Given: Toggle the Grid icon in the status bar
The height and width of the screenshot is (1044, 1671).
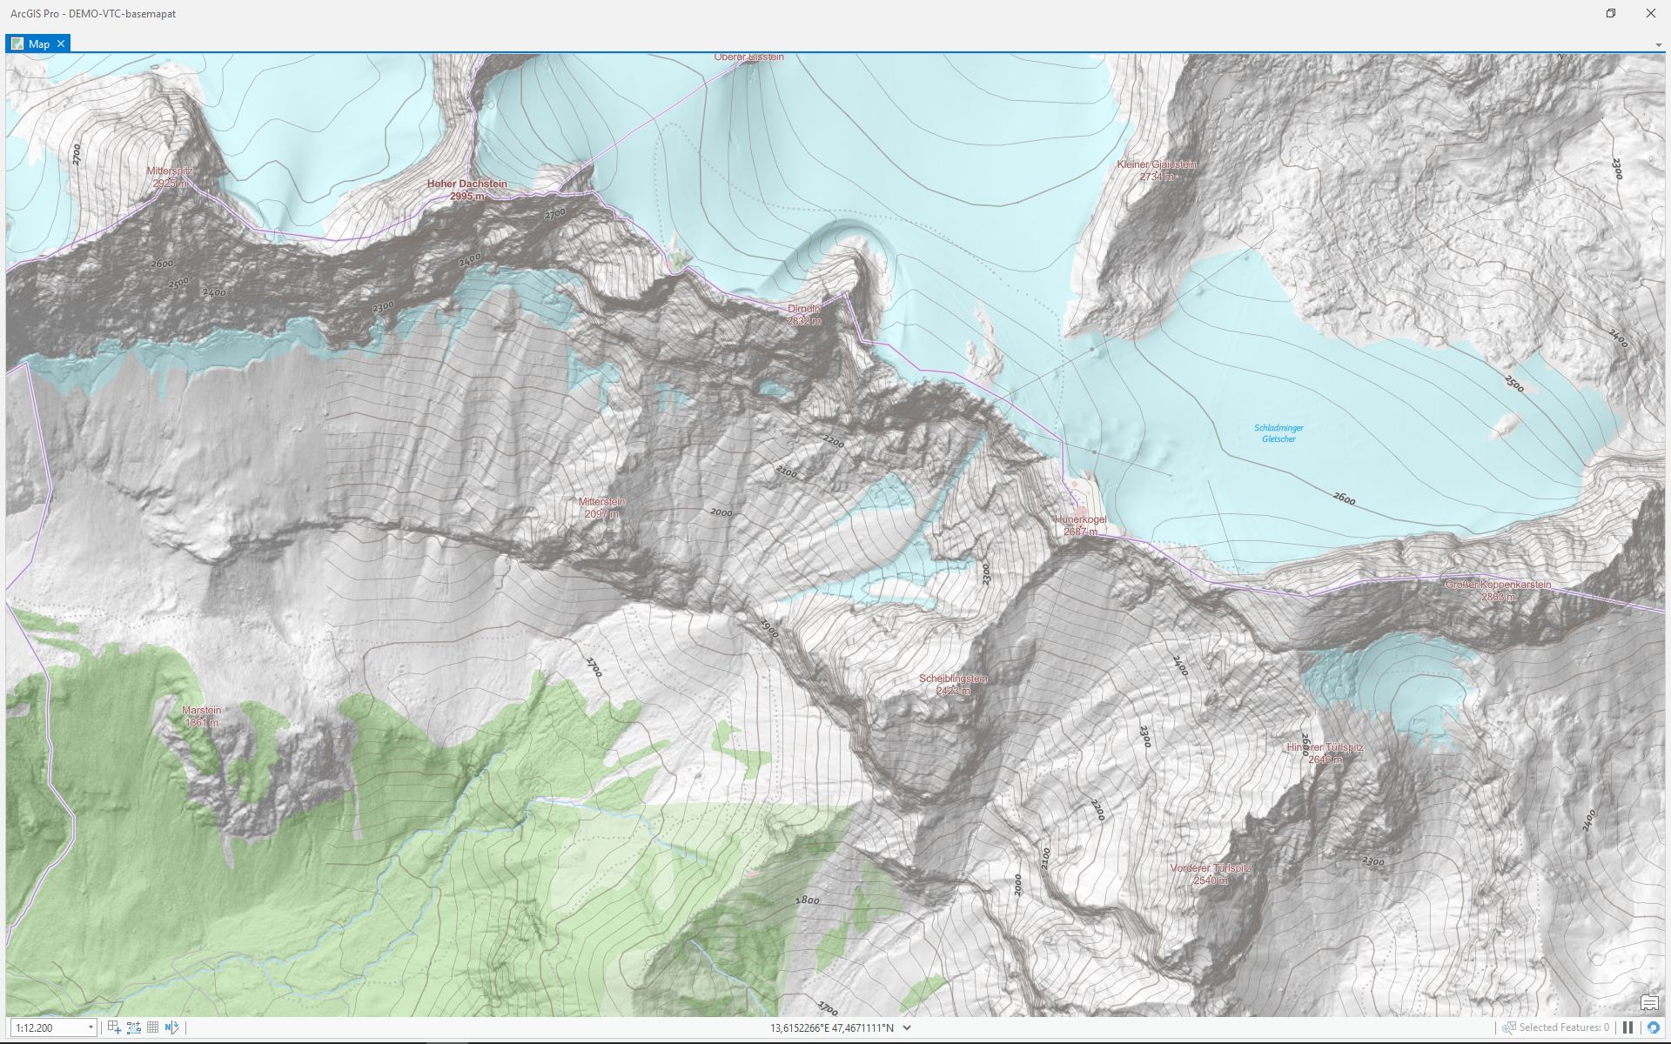Looking at the screenshot, I should 152,1027.
